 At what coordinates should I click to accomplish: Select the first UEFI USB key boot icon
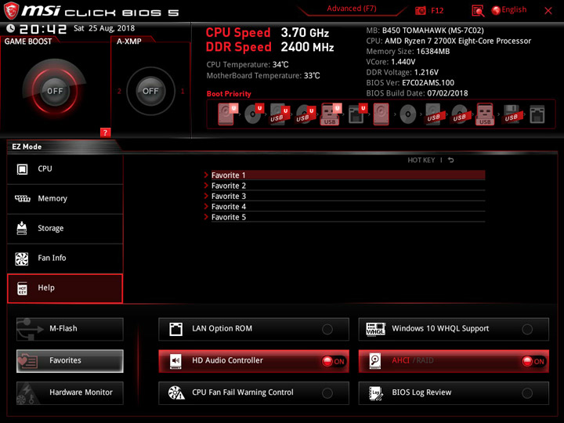(331, 114)
